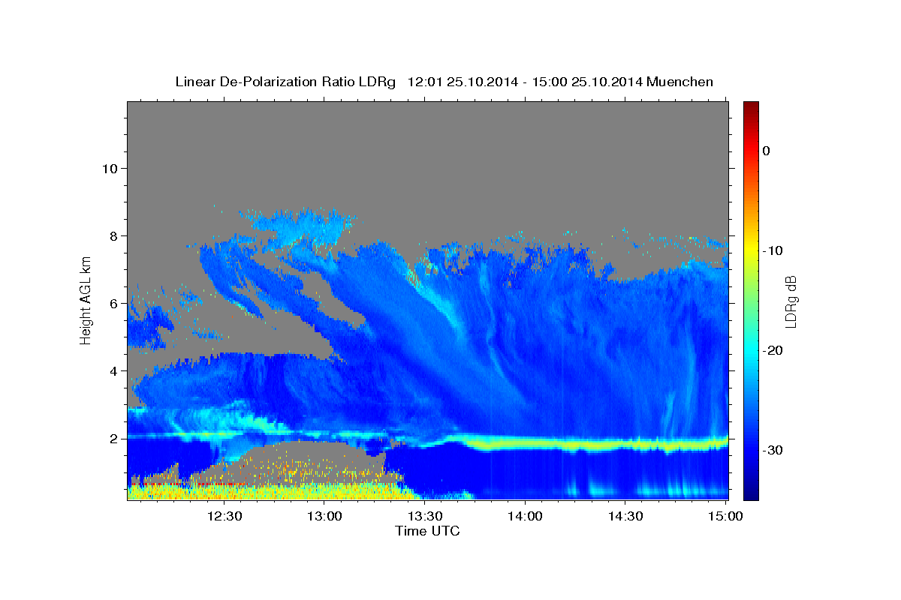Screen dimensions: 901x600
Task: Click the 12:30 time tick label
Action: click(224, 517)
